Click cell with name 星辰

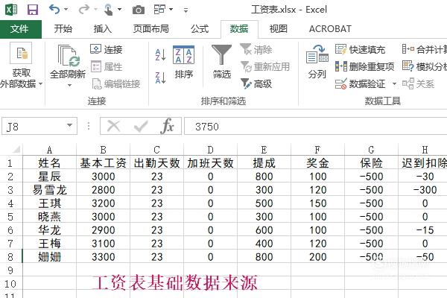[x=50, y=177]
